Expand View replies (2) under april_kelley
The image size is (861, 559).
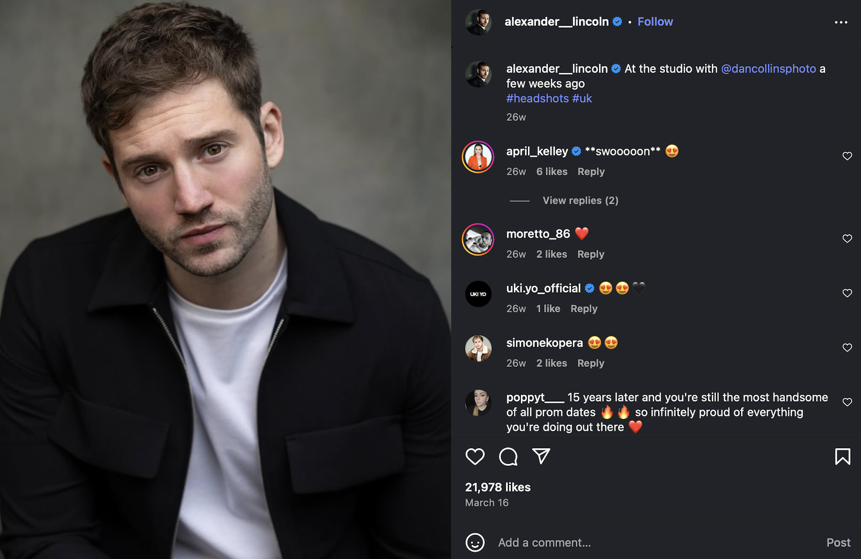pyautogui.click(x=580, y=201)
